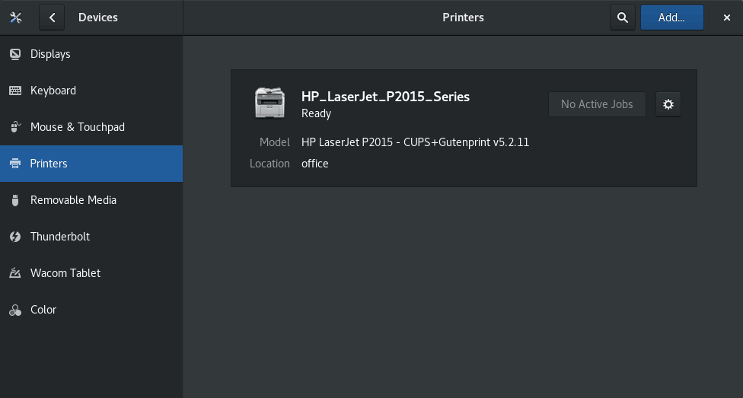
Task: Click the search magnifier button
Action: click(623, 18)
